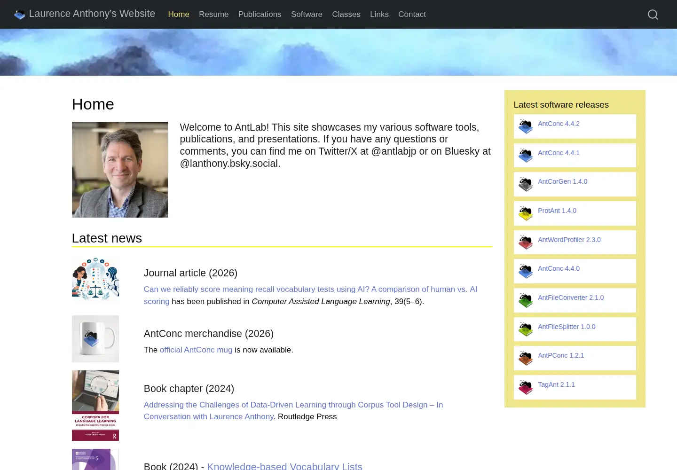Open the AntPConc 1.2.1 link

tap(561, 355)
